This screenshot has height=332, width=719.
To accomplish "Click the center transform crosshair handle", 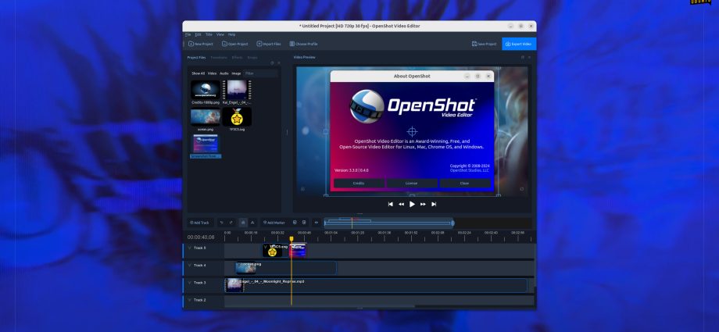I will 412,131.
